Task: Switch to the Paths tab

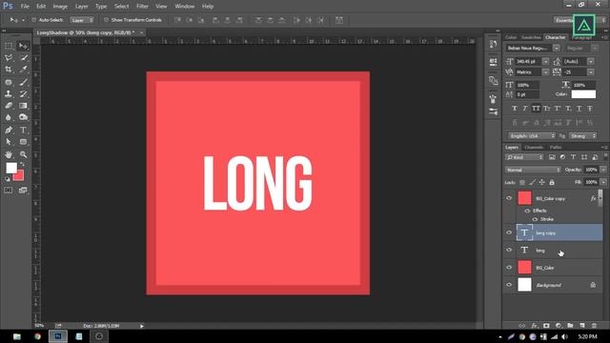Action: [x=556, y=148]
